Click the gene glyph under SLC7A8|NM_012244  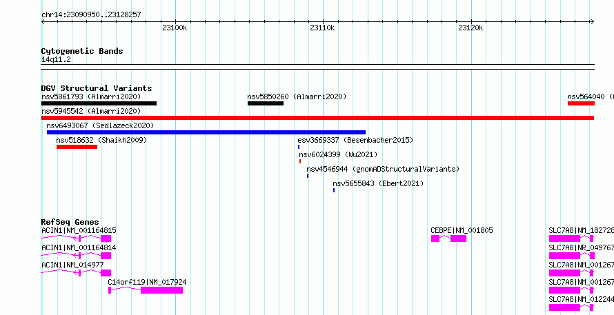point(571,307)
